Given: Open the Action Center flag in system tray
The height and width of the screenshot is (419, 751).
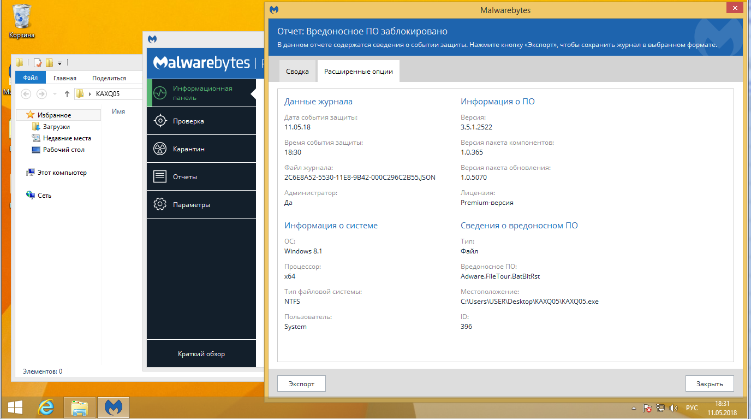Looking at the screenshot, I should (648, 408).
